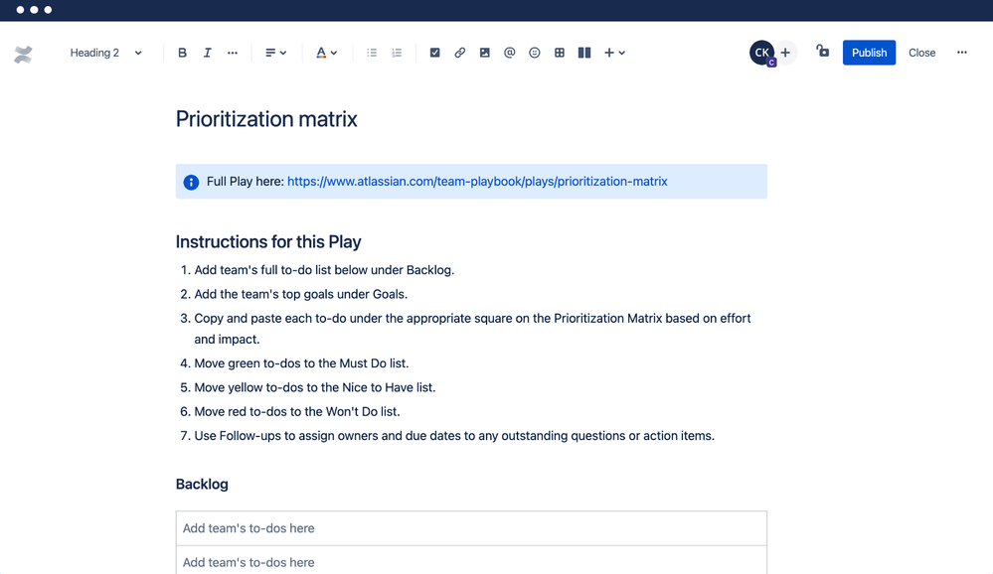Open more formatting options menu

pyautogui.click(x=232, y=52)
